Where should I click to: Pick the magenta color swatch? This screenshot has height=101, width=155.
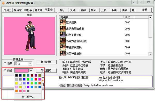[x=40, y=79]
